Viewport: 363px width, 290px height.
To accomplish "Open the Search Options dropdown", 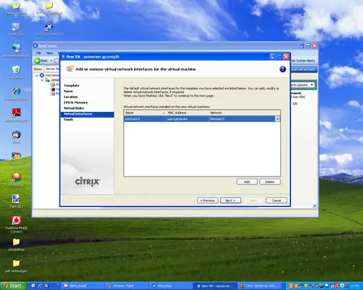I will 302,85.
